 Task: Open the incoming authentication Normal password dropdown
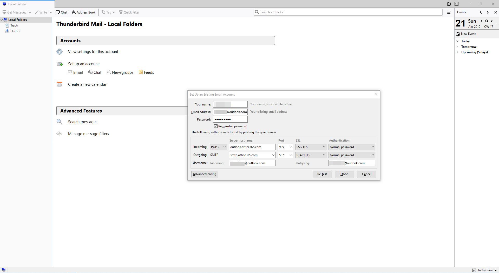click(x=352, y=147)
